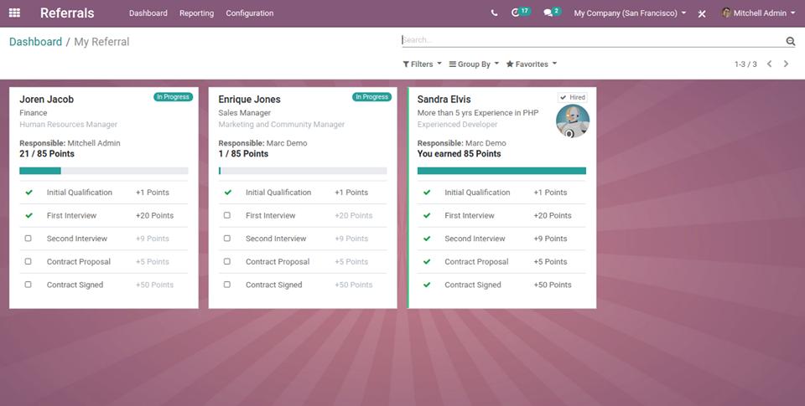Click the search magnifier icon
This screenshot has width=805, height=406.
(790, 41)
